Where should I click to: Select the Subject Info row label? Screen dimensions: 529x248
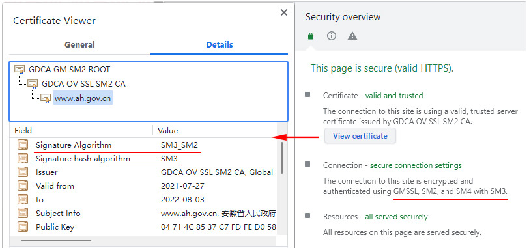[58, 214]
